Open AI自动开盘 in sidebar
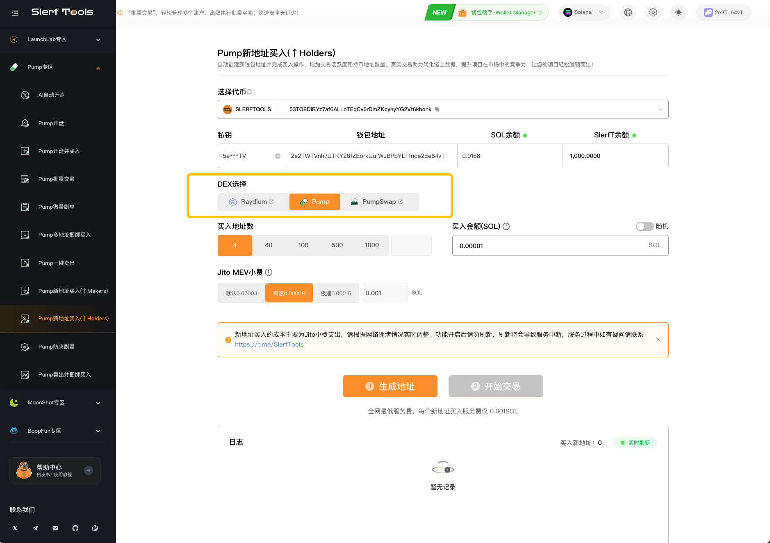This screenshot has height=543, width=770. tap(58, 95)
